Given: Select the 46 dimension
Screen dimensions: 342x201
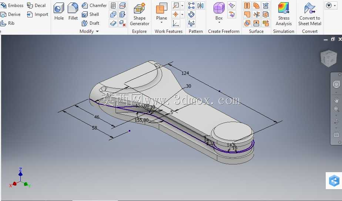Looking at the screenshot, I should (x=97, y=117).
